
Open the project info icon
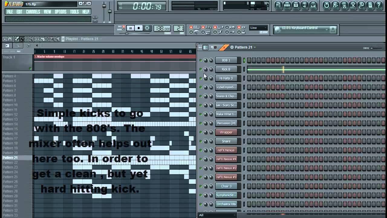pyautogui.click(x=370, y=5)
